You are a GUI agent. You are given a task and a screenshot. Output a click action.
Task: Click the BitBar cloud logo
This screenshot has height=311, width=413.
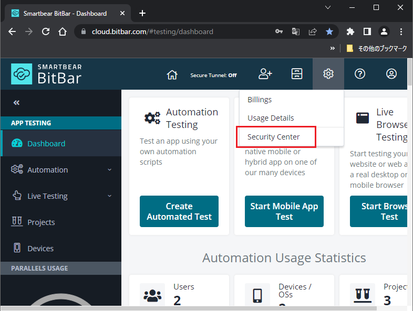tap(22, 74)
